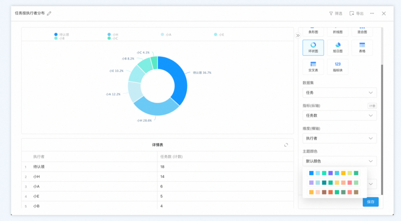Click the 计数 count tag button
Screen dimensions: 401x221
[372, 106]
